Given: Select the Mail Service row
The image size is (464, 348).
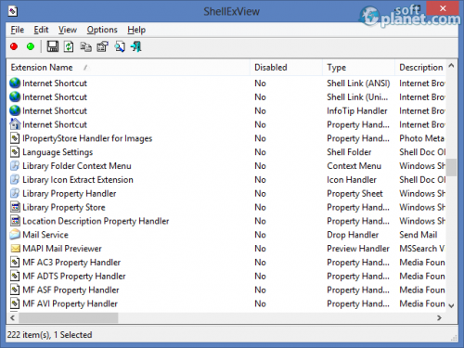Looking at the screenshot, I should 226,235.
